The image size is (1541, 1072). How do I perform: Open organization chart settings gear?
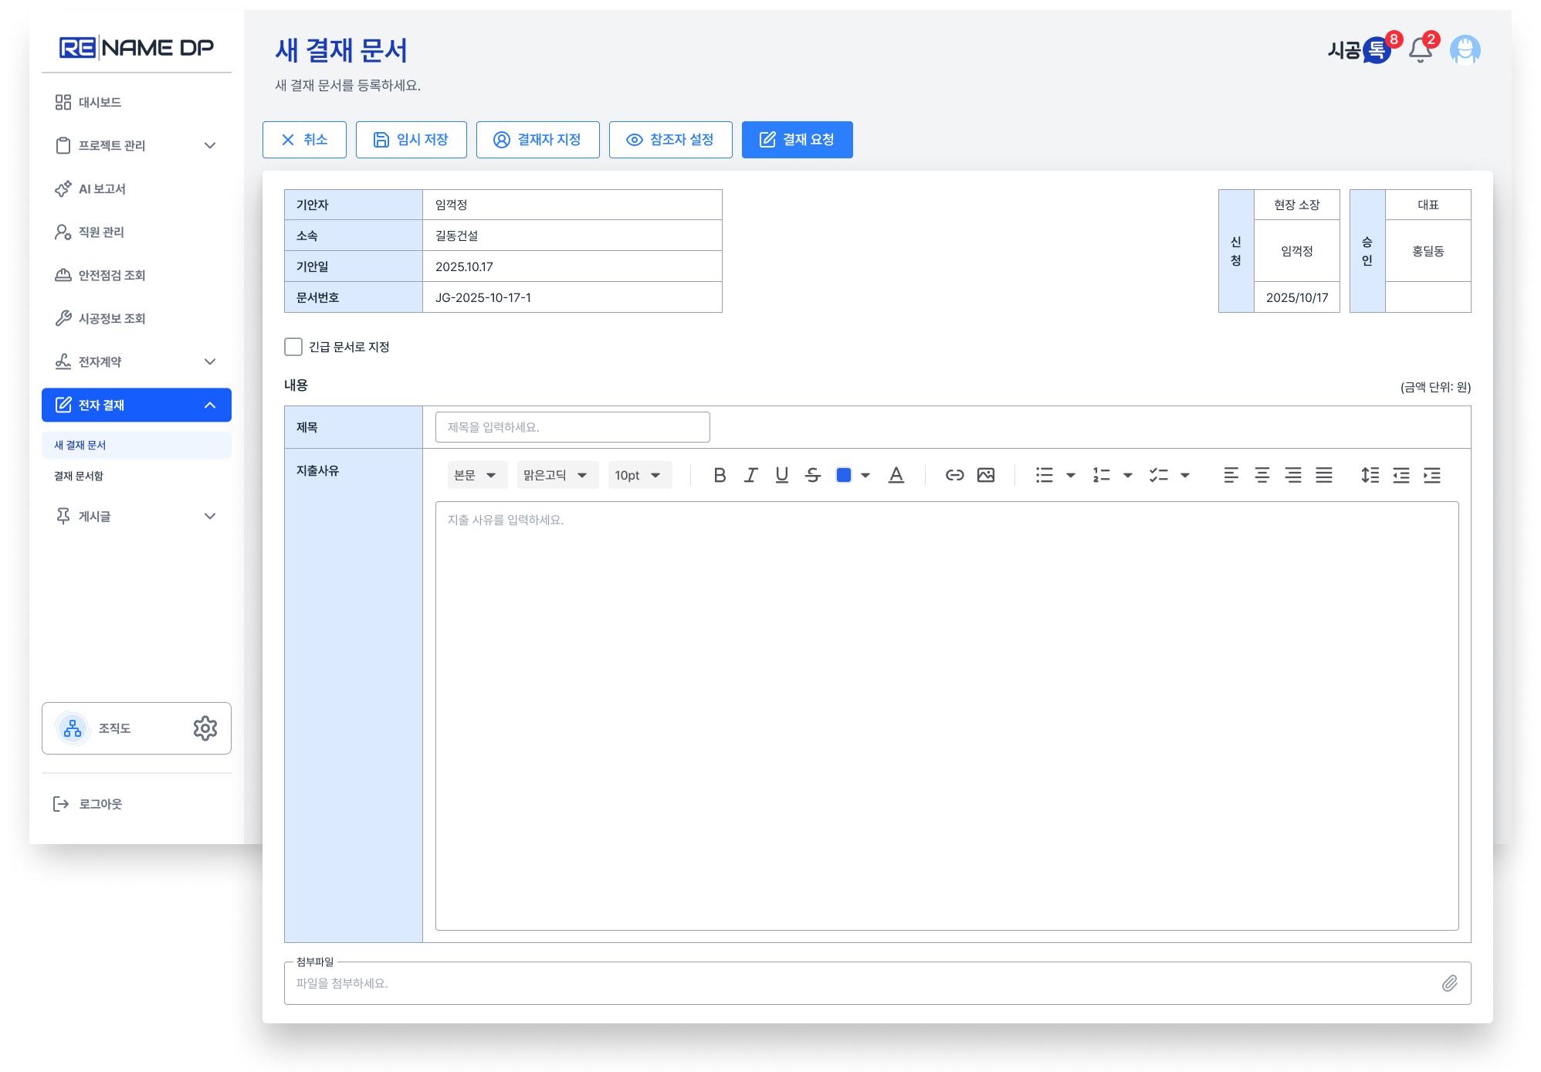[x=205, y=728]
